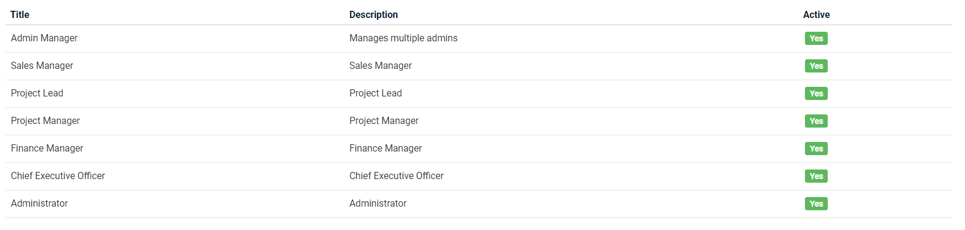The width and height of the screenshot is (965, 230).
Task: Select the Chief Executive Officer title
Action: coord(58,176)
